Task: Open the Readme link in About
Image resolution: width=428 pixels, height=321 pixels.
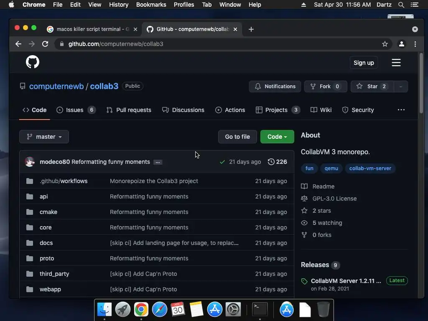Action: point(323,186)
